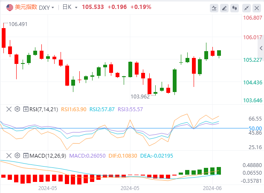Screen dimensions: 264x193
Task: Expand the MACD panel plus box
Action: (26, 156)
